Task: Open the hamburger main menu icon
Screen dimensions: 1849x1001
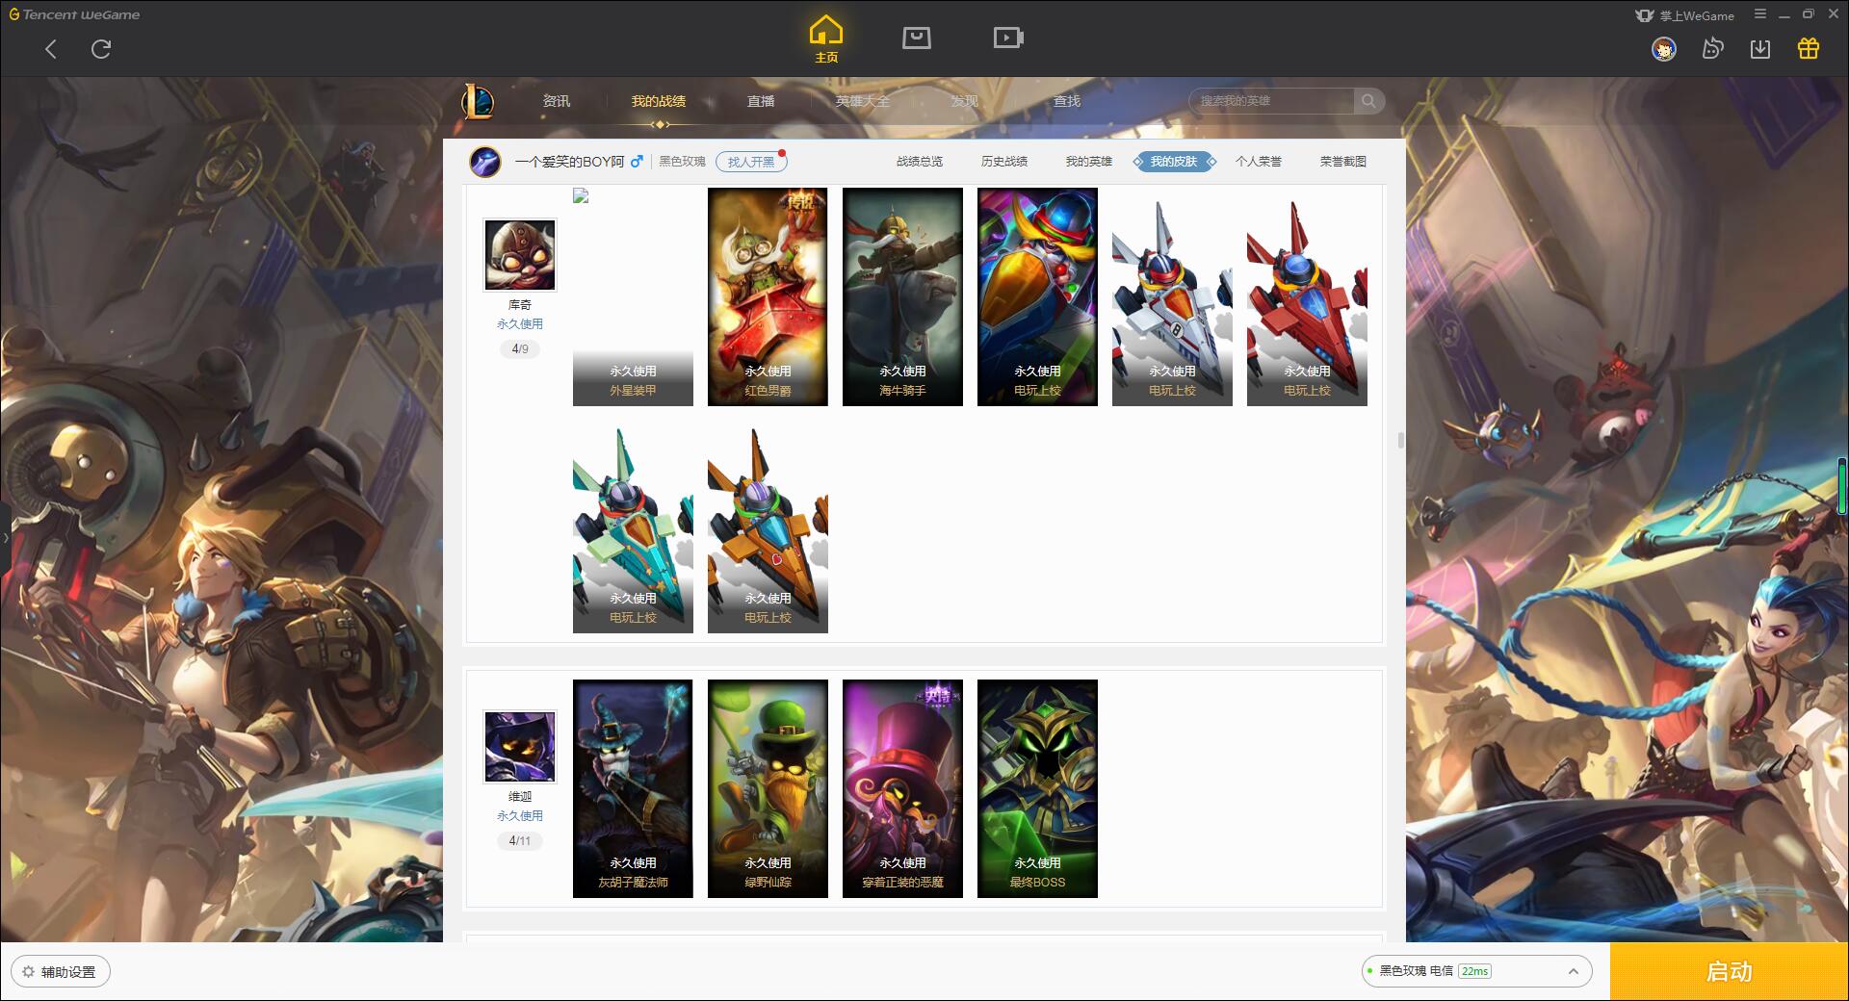Action: click(1760, 14)
